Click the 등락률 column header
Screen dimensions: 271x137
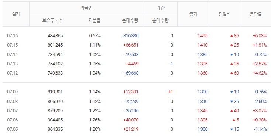coord(255,14)
